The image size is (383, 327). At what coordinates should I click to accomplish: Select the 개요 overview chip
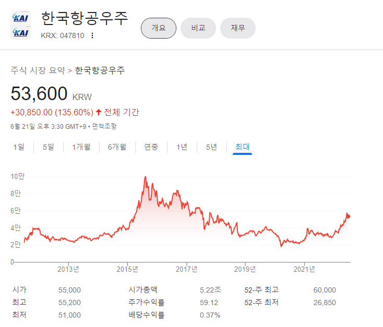159,28
